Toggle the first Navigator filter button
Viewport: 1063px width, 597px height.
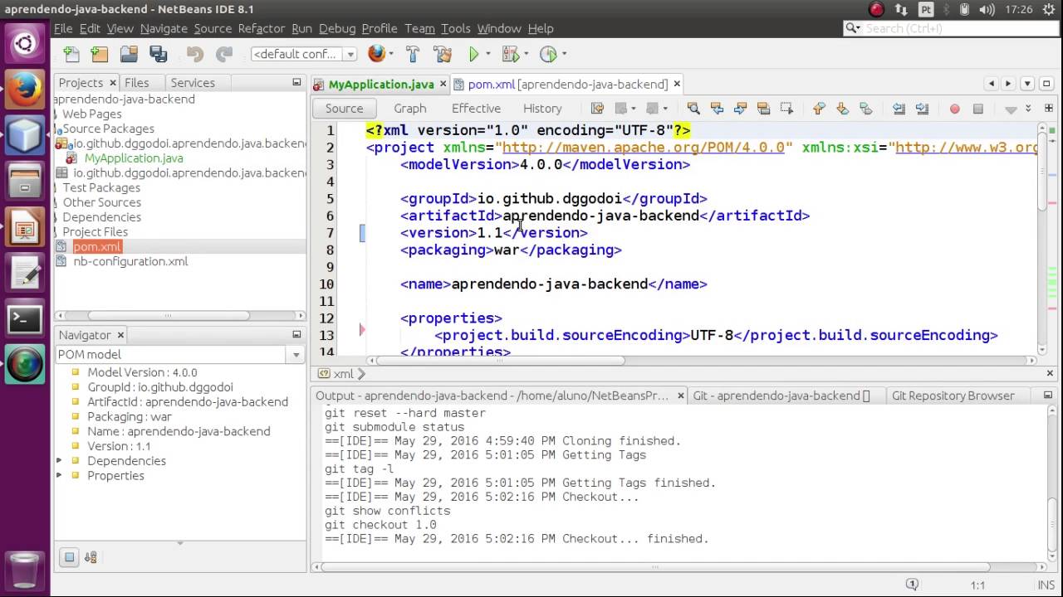coord(70,557)
